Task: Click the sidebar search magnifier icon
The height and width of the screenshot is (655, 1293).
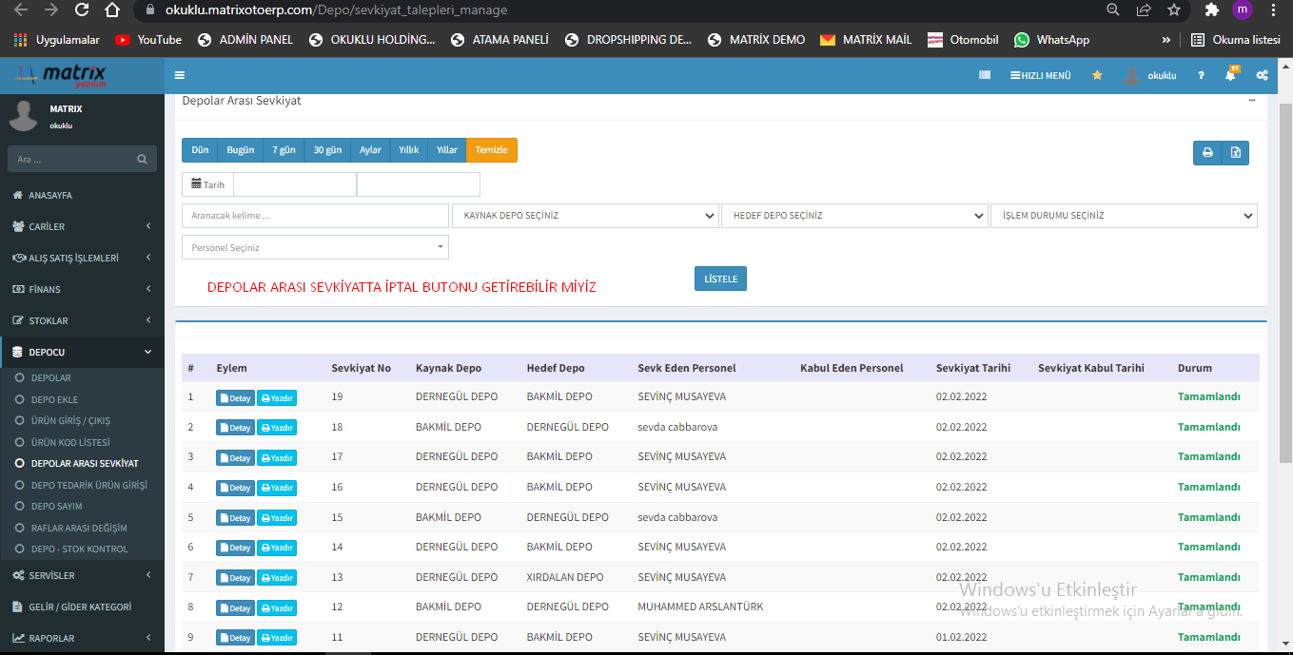Action: click(142, 160)
